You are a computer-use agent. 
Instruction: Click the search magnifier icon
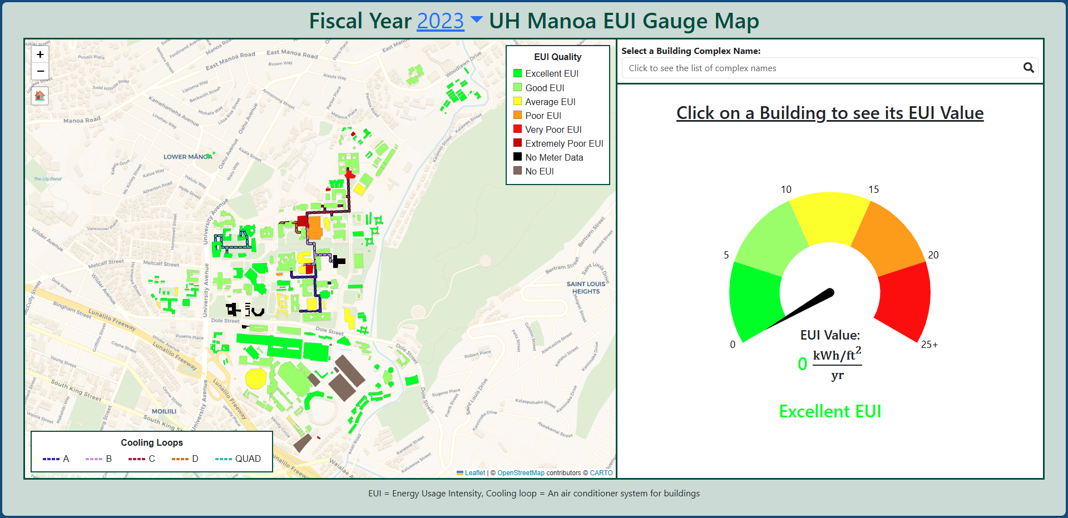coord(1029,68)
